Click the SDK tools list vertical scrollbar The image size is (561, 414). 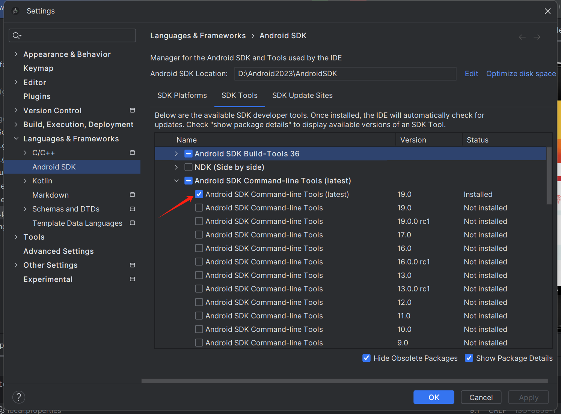click(x=549, y=175)
